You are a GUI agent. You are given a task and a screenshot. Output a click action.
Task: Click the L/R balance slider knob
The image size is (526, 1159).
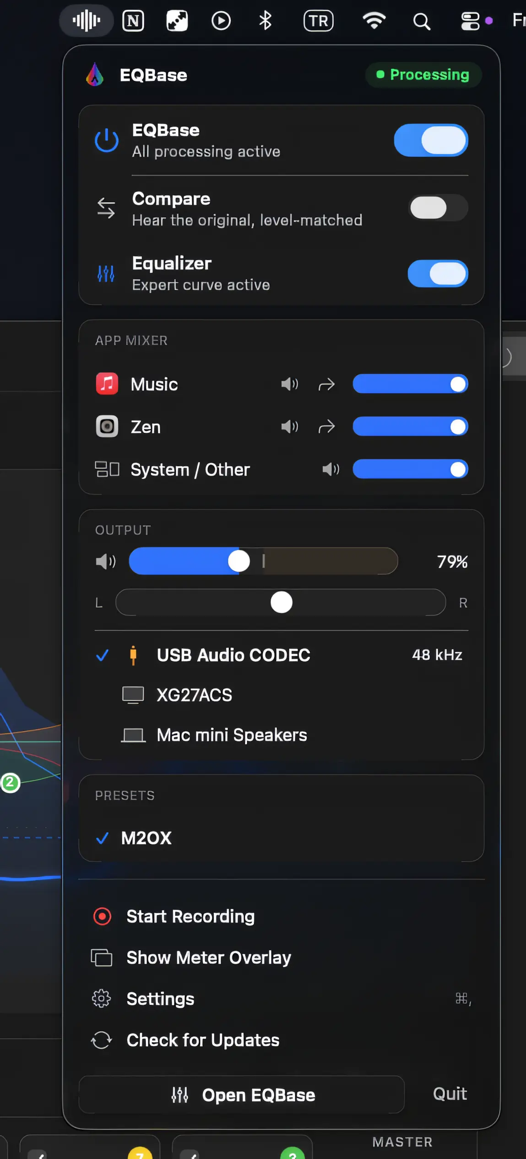pyautogui.click(x=281, y=602)
